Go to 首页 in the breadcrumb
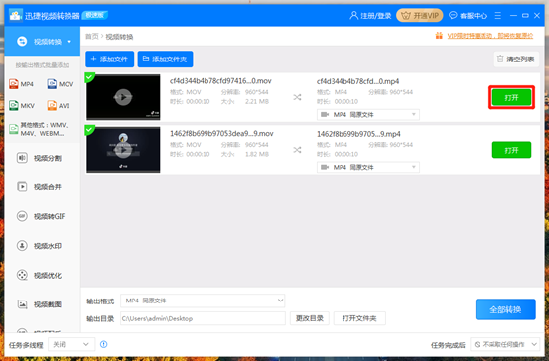This screenshot has width=549, height=361. (92, 37)
